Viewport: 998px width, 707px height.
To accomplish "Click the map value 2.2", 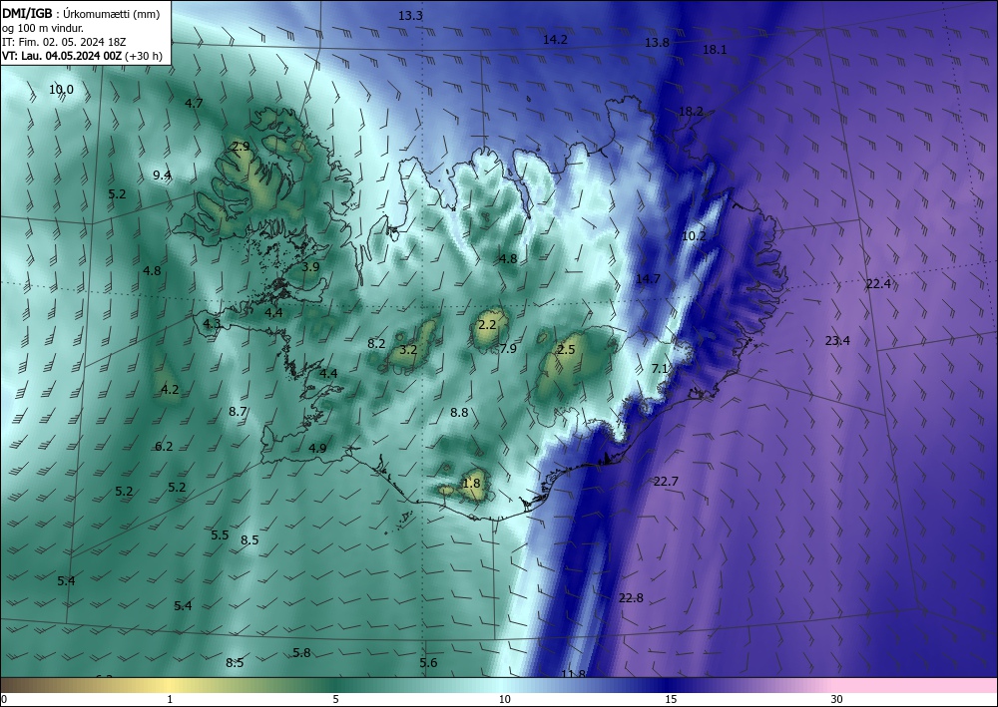I will pos(487,325).
